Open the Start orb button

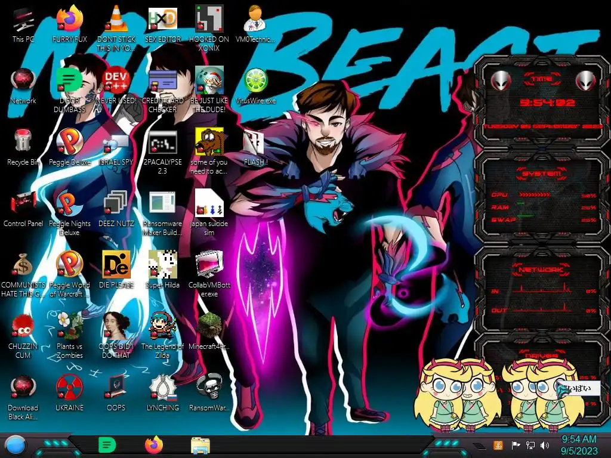[16, 445]
